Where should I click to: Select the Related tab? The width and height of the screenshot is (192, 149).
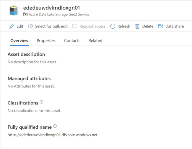tap(95, 40)
